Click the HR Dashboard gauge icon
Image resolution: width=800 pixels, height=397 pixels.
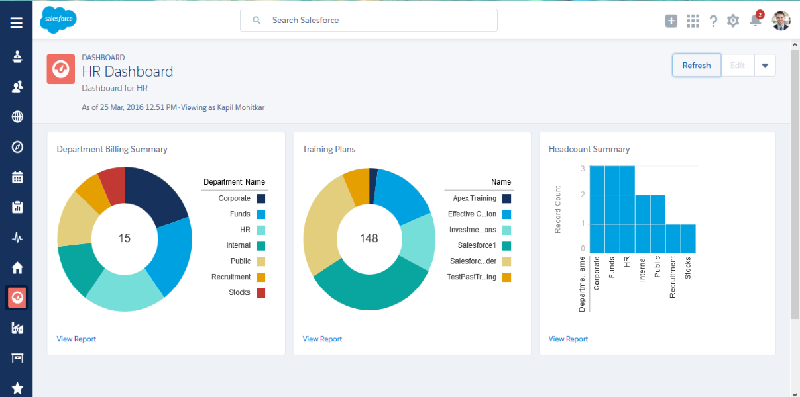coord(61,69)
